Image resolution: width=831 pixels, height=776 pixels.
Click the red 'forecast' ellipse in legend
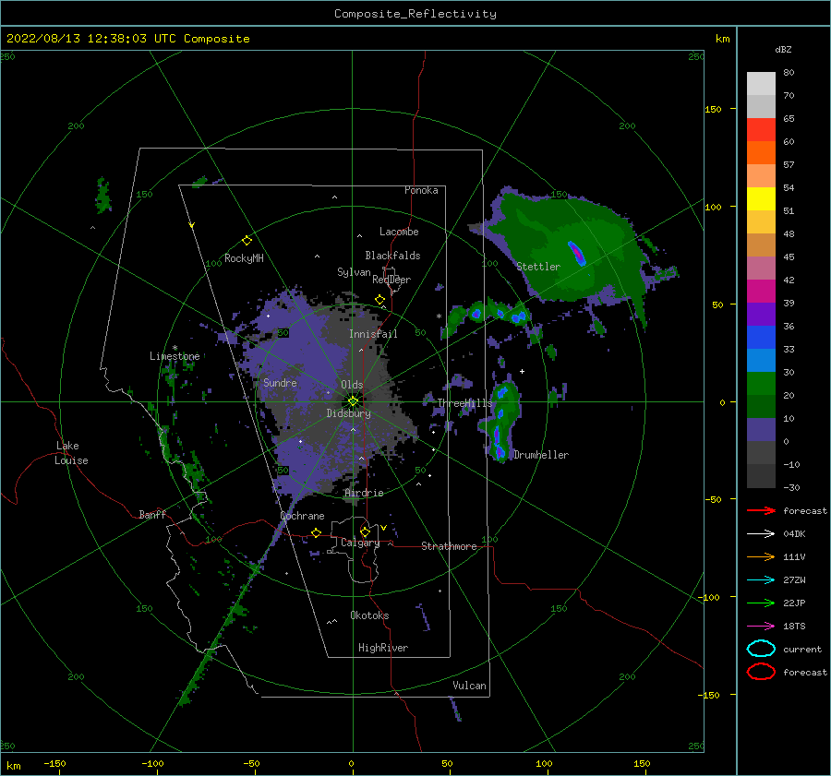pos(761,672)
